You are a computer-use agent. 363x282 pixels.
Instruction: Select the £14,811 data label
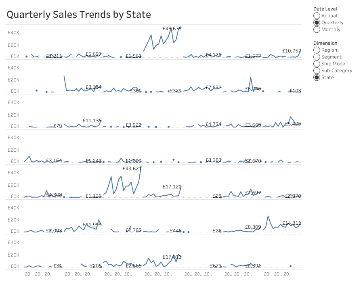tap(292, 223)
